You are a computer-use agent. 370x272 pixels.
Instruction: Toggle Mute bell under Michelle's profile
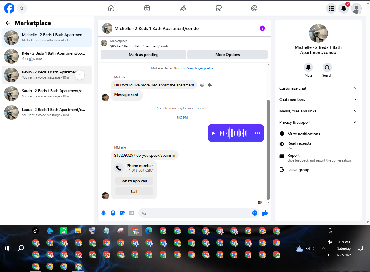(308, 68)
